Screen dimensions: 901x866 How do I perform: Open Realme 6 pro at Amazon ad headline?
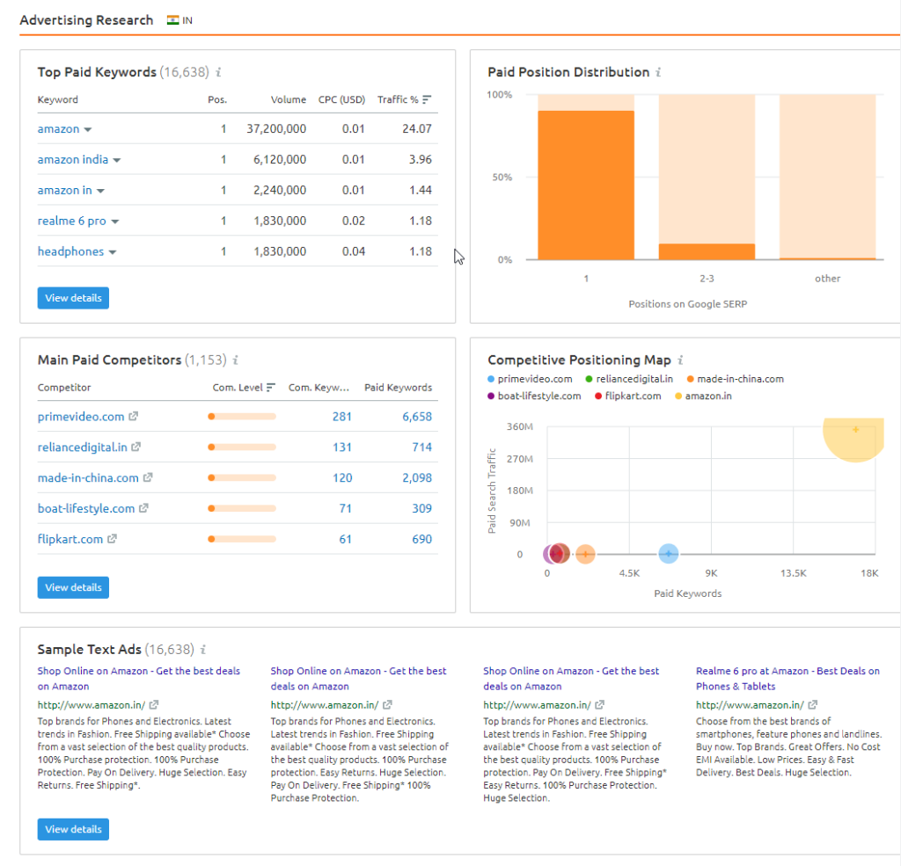(x=787, y=678)
